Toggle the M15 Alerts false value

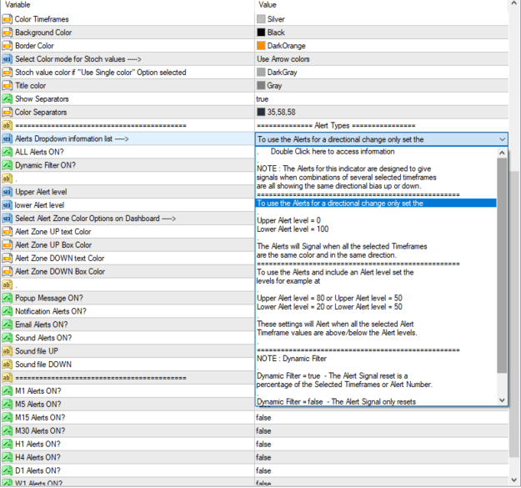pyautogui.click(x=263, y=418)
